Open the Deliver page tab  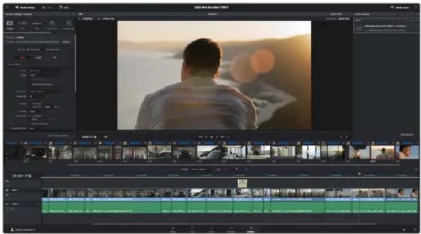[x=251, y=230]
